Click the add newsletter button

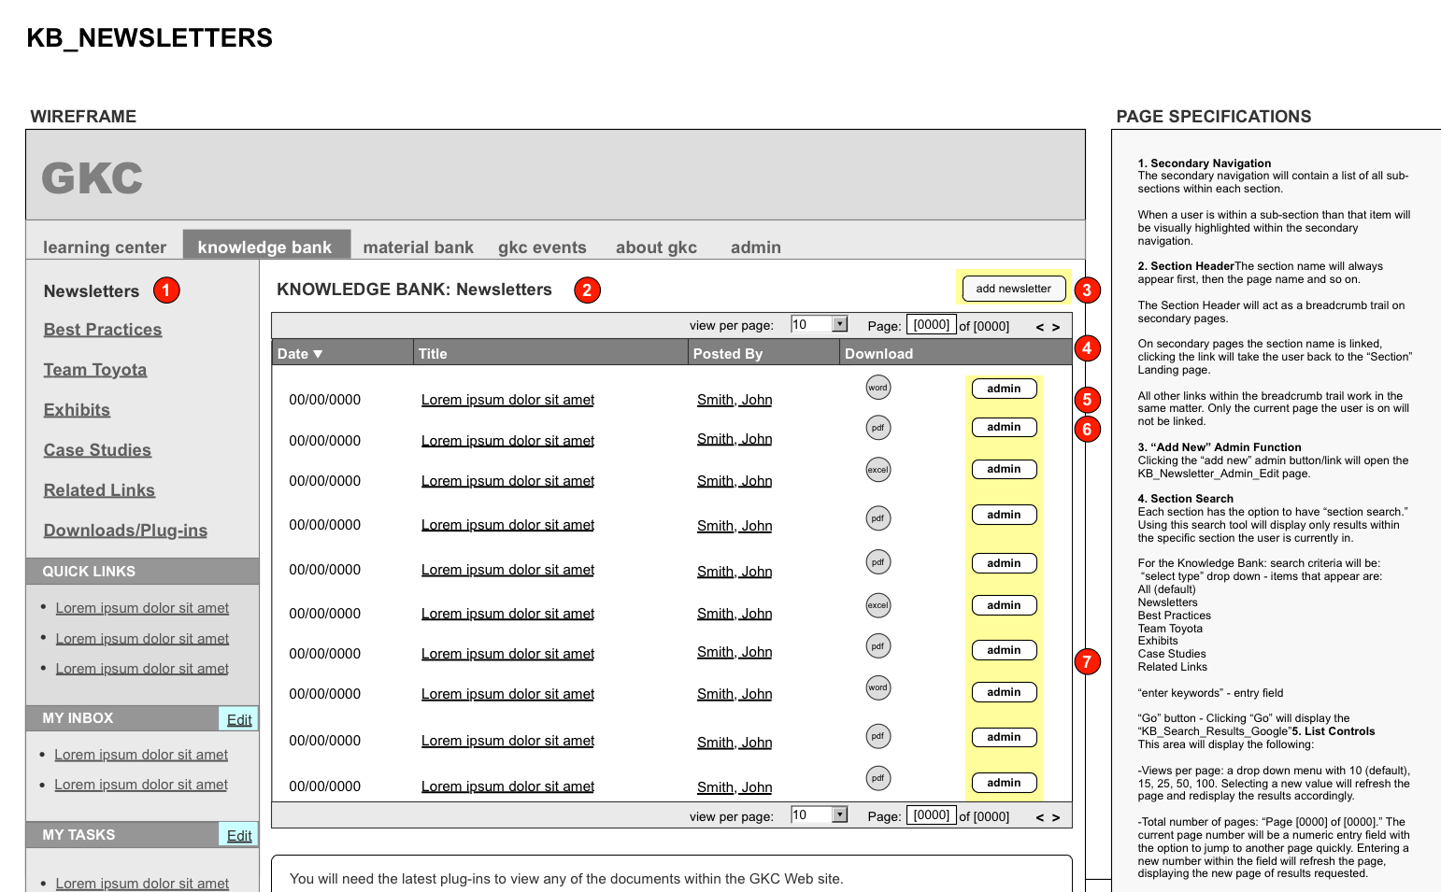click(1013, 289)
